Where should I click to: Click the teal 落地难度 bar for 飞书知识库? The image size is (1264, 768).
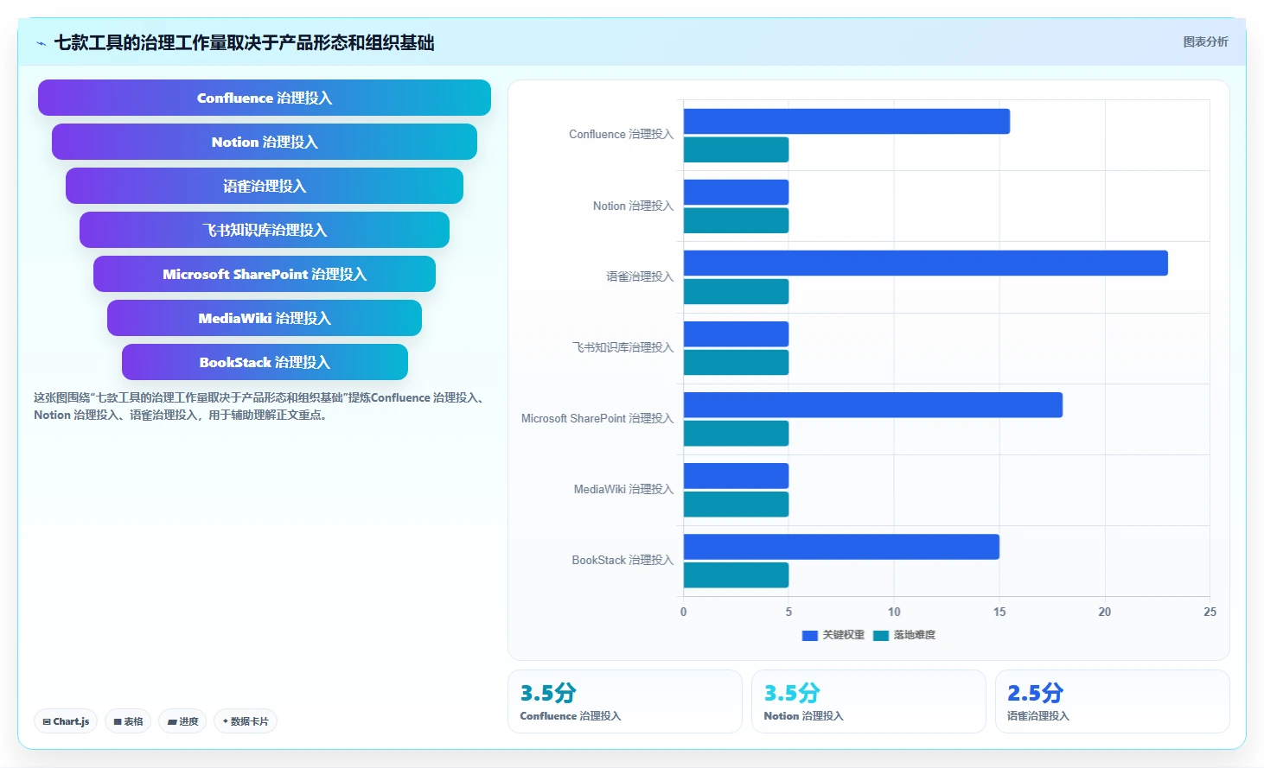coord(736,362)
